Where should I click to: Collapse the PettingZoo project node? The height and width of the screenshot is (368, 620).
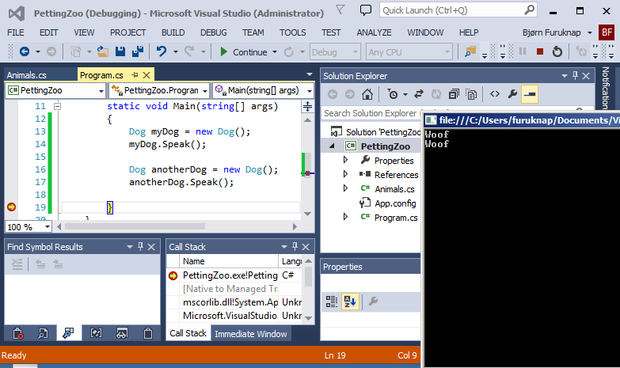coord(332,146)
